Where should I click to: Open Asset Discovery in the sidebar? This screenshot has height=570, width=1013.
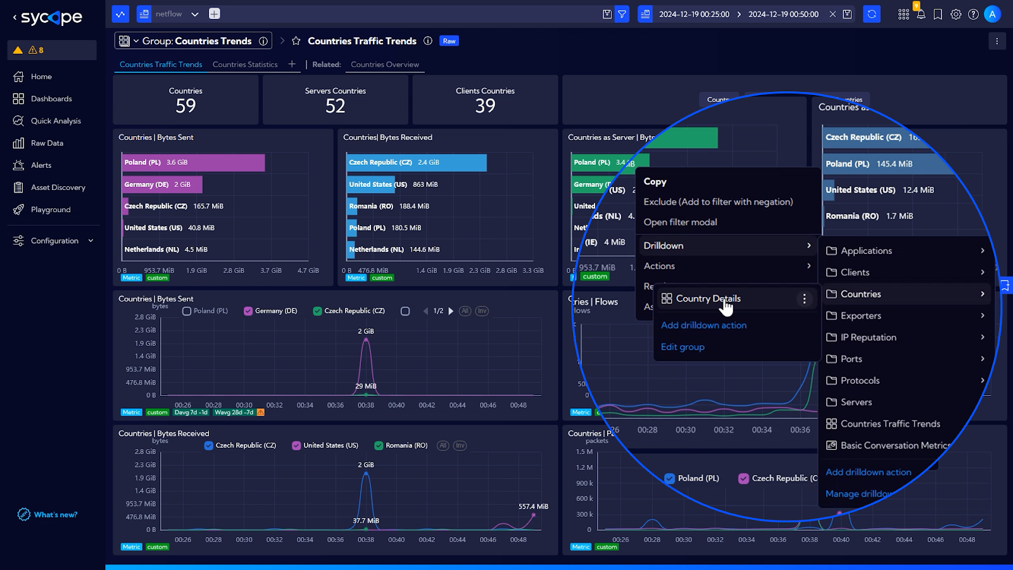(x=58, y=187)
